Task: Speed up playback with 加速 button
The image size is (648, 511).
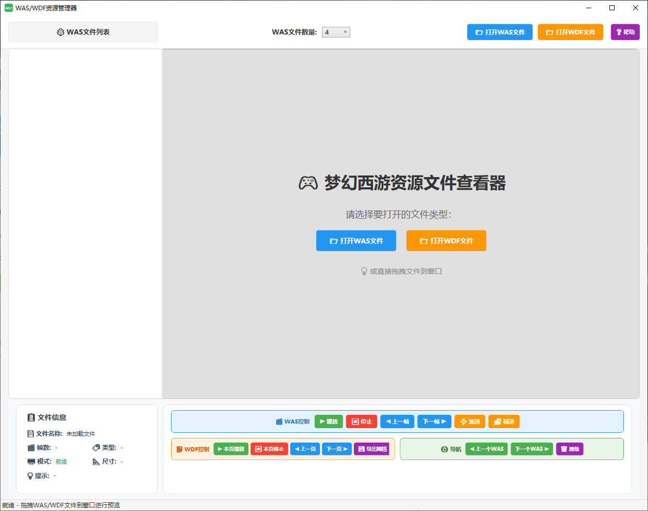Action: point(470,421)
